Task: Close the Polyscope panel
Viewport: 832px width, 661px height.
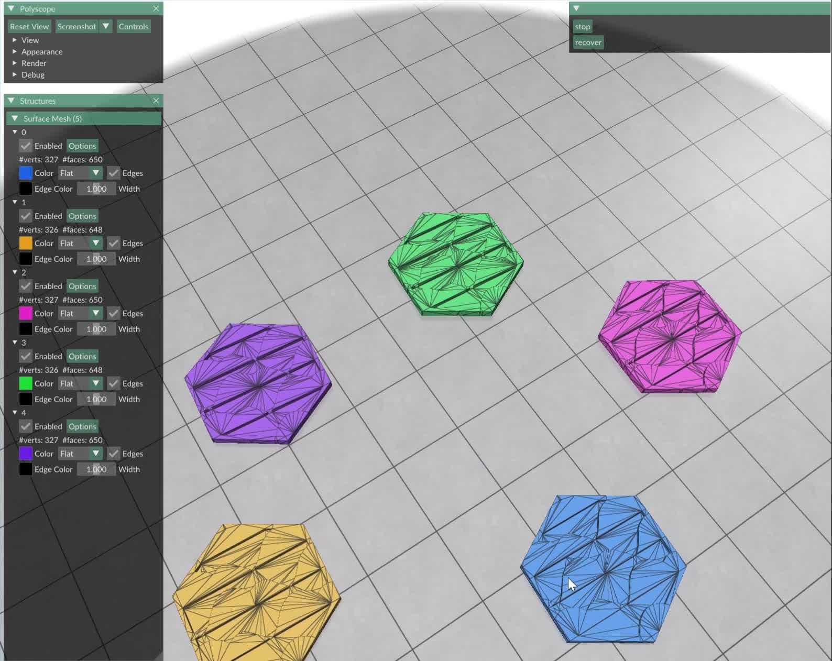Action: pyautogui.click(x=156, y=8)
